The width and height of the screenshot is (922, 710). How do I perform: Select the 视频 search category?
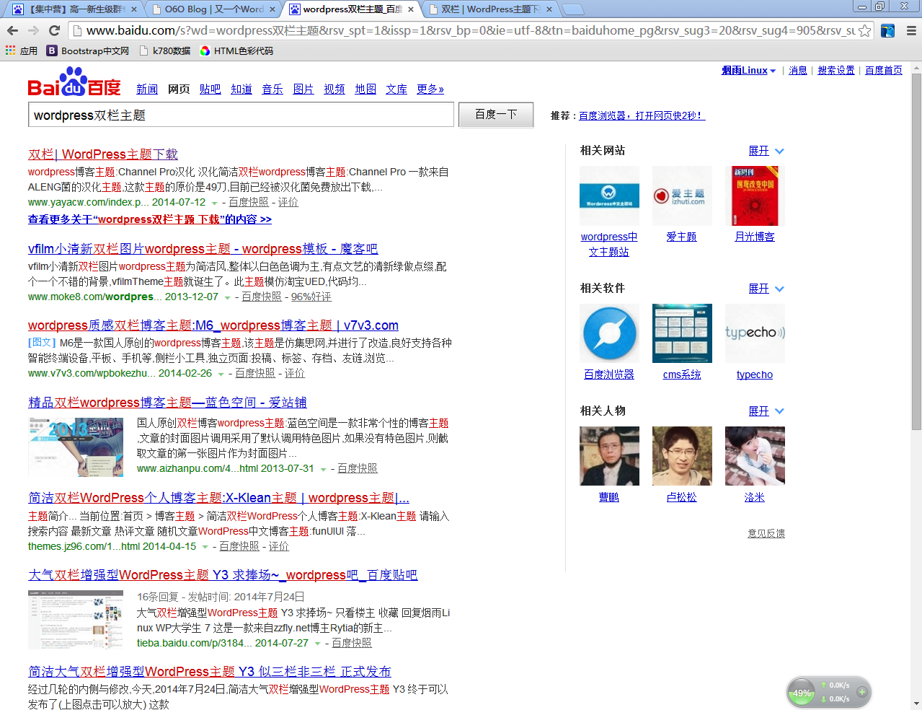tap(334, 89)
